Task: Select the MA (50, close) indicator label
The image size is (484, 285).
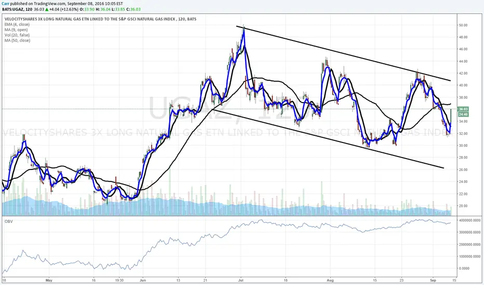Action: coord(17,40)
